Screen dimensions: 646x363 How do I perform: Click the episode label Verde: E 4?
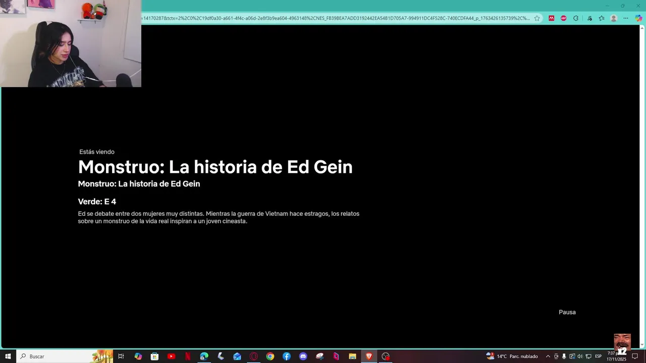(x=97, y=202)
